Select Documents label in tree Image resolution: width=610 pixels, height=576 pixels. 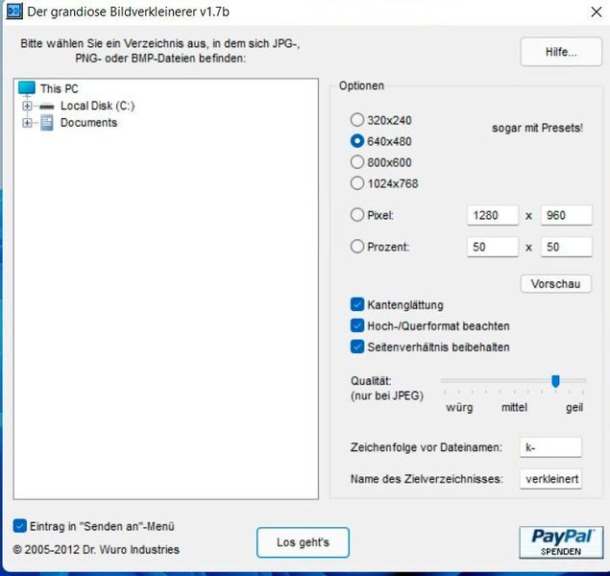(x=88, y=123)
